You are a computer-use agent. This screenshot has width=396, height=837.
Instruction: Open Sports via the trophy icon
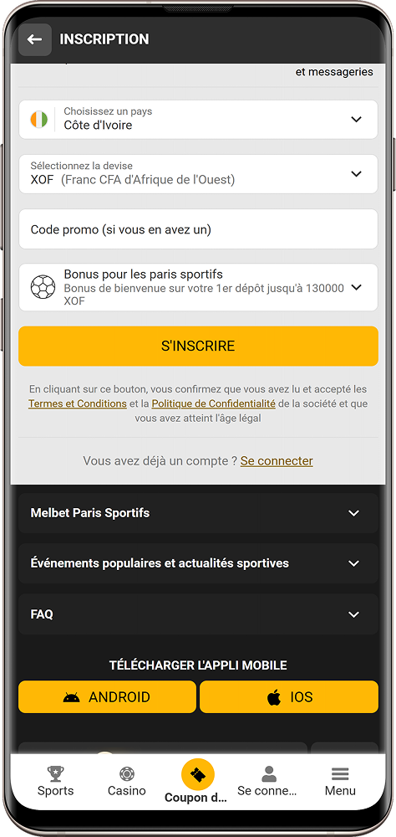(55, 773)
